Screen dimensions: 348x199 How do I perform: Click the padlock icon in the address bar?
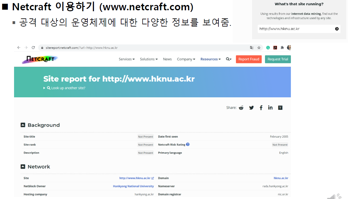[42, 48]
